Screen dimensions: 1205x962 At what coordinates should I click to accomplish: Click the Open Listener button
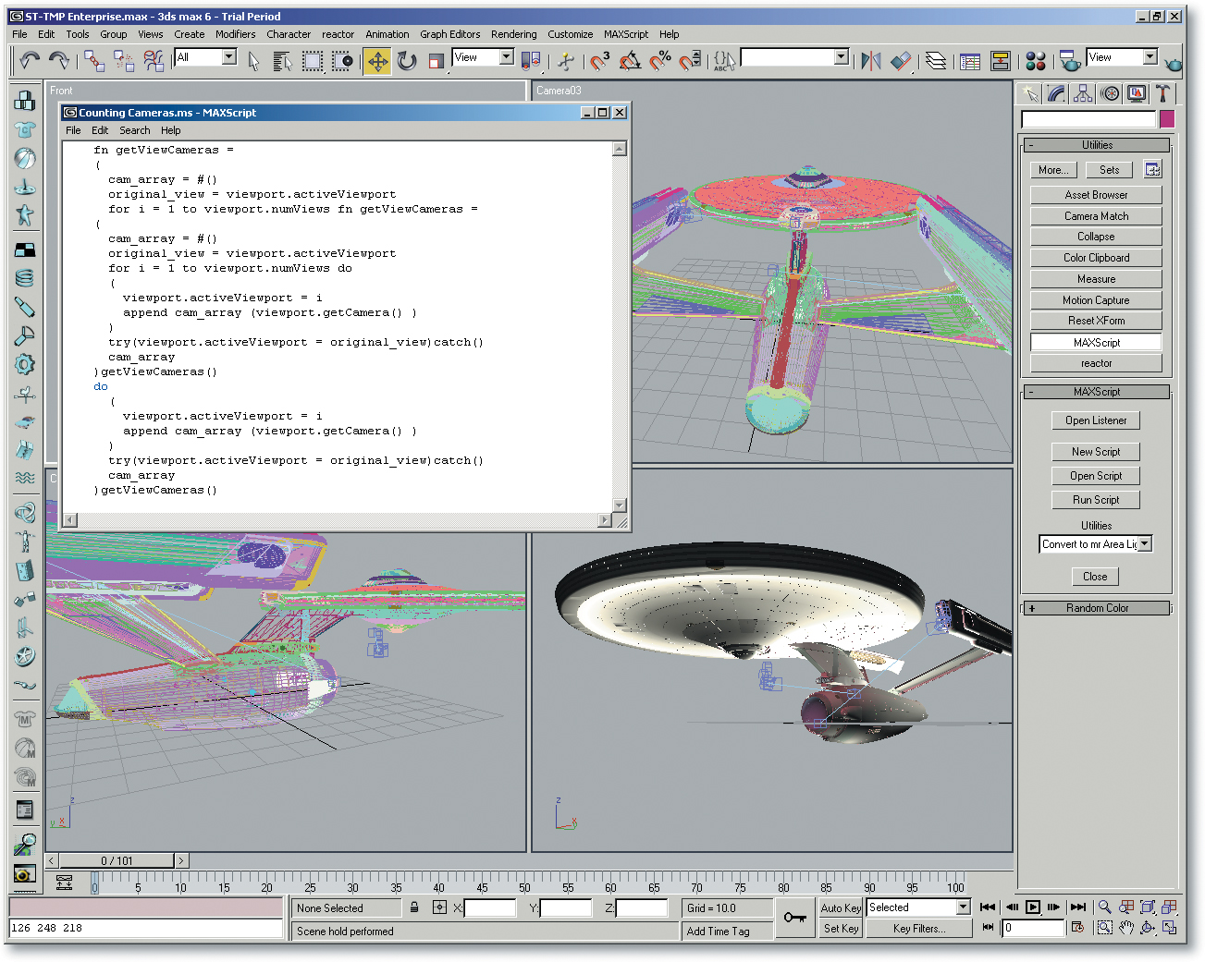point(1096,420)
